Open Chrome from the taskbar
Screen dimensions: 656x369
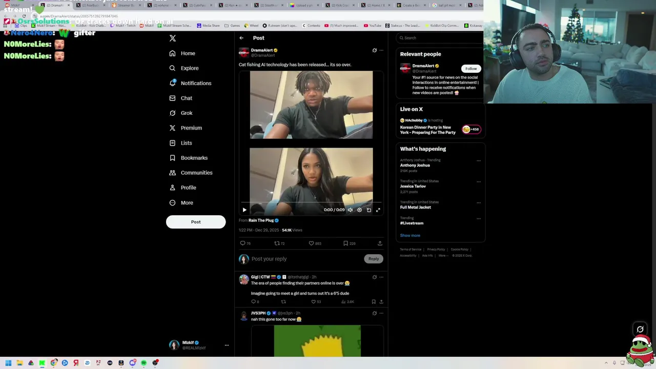pos(53,363)
